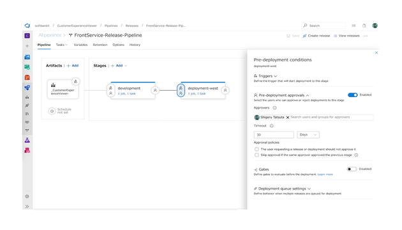Open the Days timeout unit dropdown
Image resolution: width=402 pixels, height=230 pixels.
308,135
